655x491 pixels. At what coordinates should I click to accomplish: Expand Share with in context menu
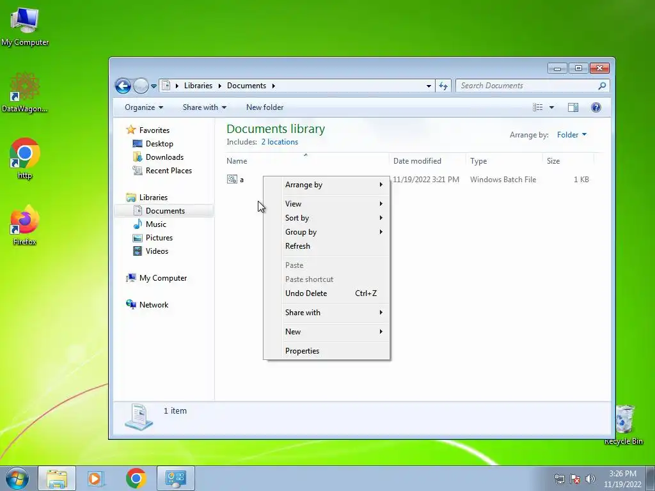tap(326, 312)
